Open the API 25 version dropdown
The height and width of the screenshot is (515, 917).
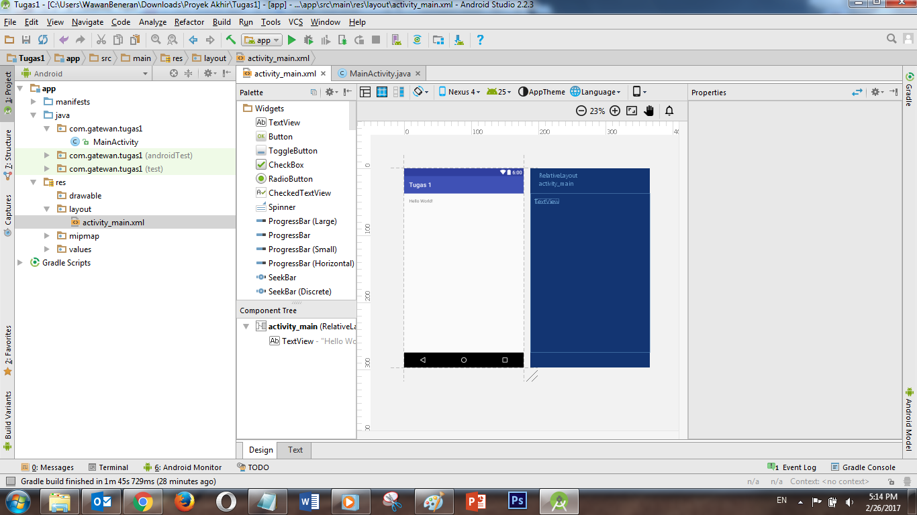tap(499, 92)
